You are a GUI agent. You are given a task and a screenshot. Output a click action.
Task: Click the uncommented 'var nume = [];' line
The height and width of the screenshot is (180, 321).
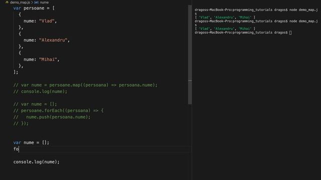point(31,142)
